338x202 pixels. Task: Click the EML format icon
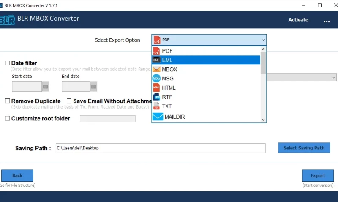point(156,60)
